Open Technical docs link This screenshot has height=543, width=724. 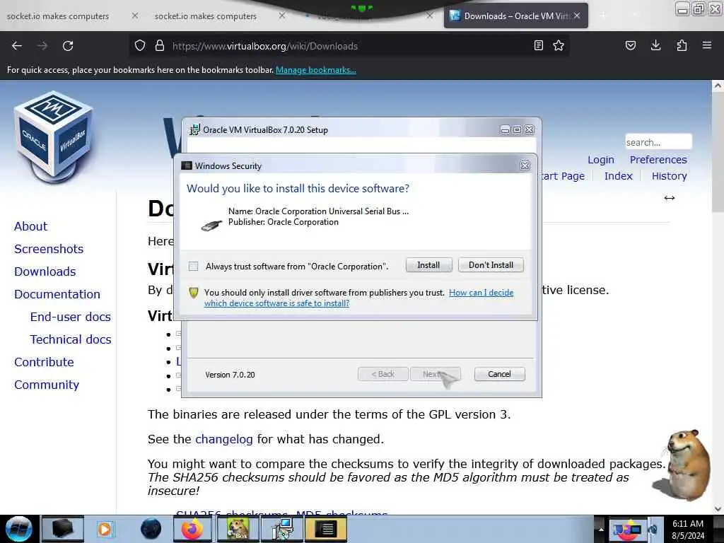click(x=71, y=339)
